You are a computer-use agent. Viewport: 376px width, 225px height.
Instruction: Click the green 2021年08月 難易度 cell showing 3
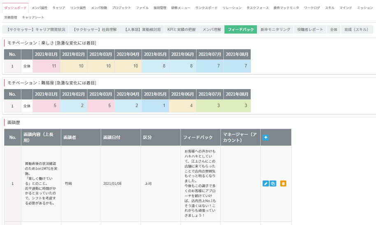coord(237,106)
